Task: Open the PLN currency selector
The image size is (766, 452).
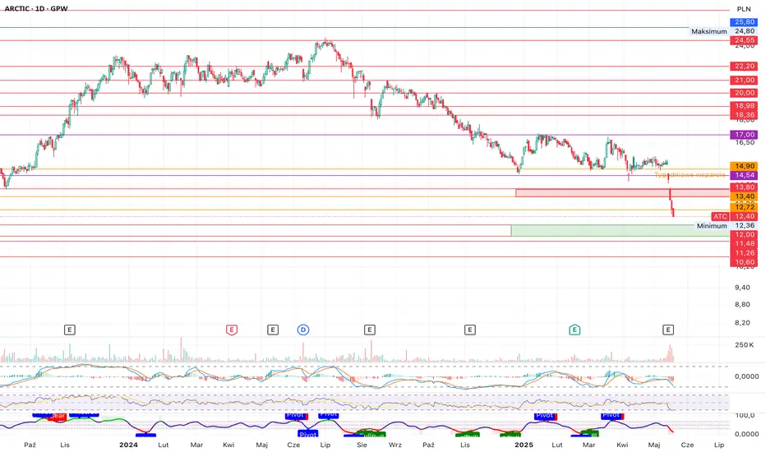Action: click(744, 9)
